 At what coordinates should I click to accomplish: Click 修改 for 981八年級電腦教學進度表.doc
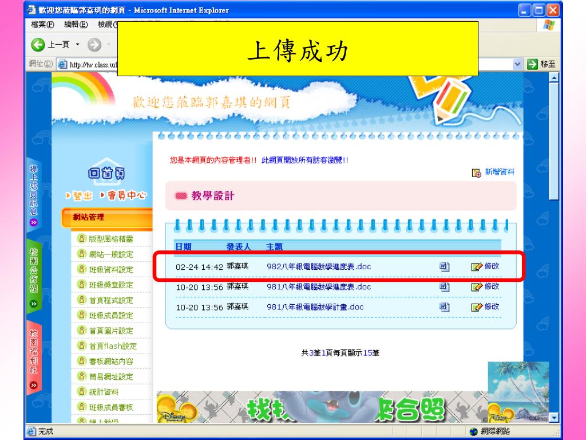point(492,286)
